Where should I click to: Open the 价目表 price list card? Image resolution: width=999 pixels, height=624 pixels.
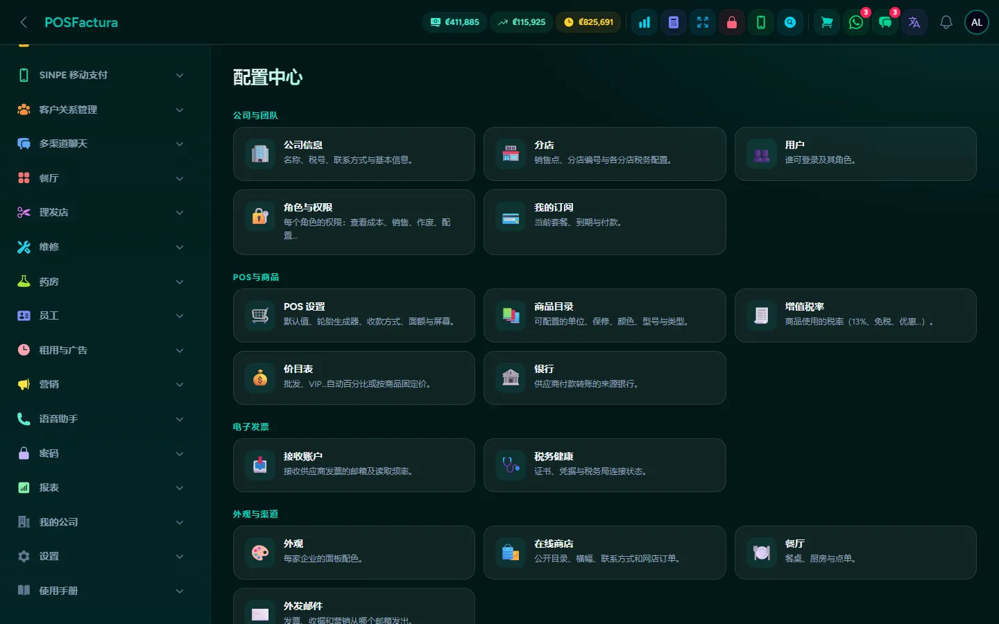[354, 378]
